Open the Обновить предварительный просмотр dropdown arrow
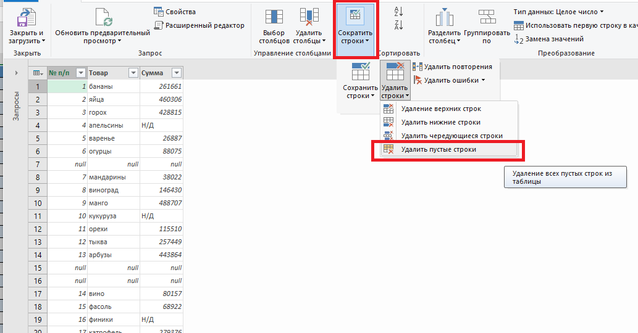638x333 pixels. 120,41
